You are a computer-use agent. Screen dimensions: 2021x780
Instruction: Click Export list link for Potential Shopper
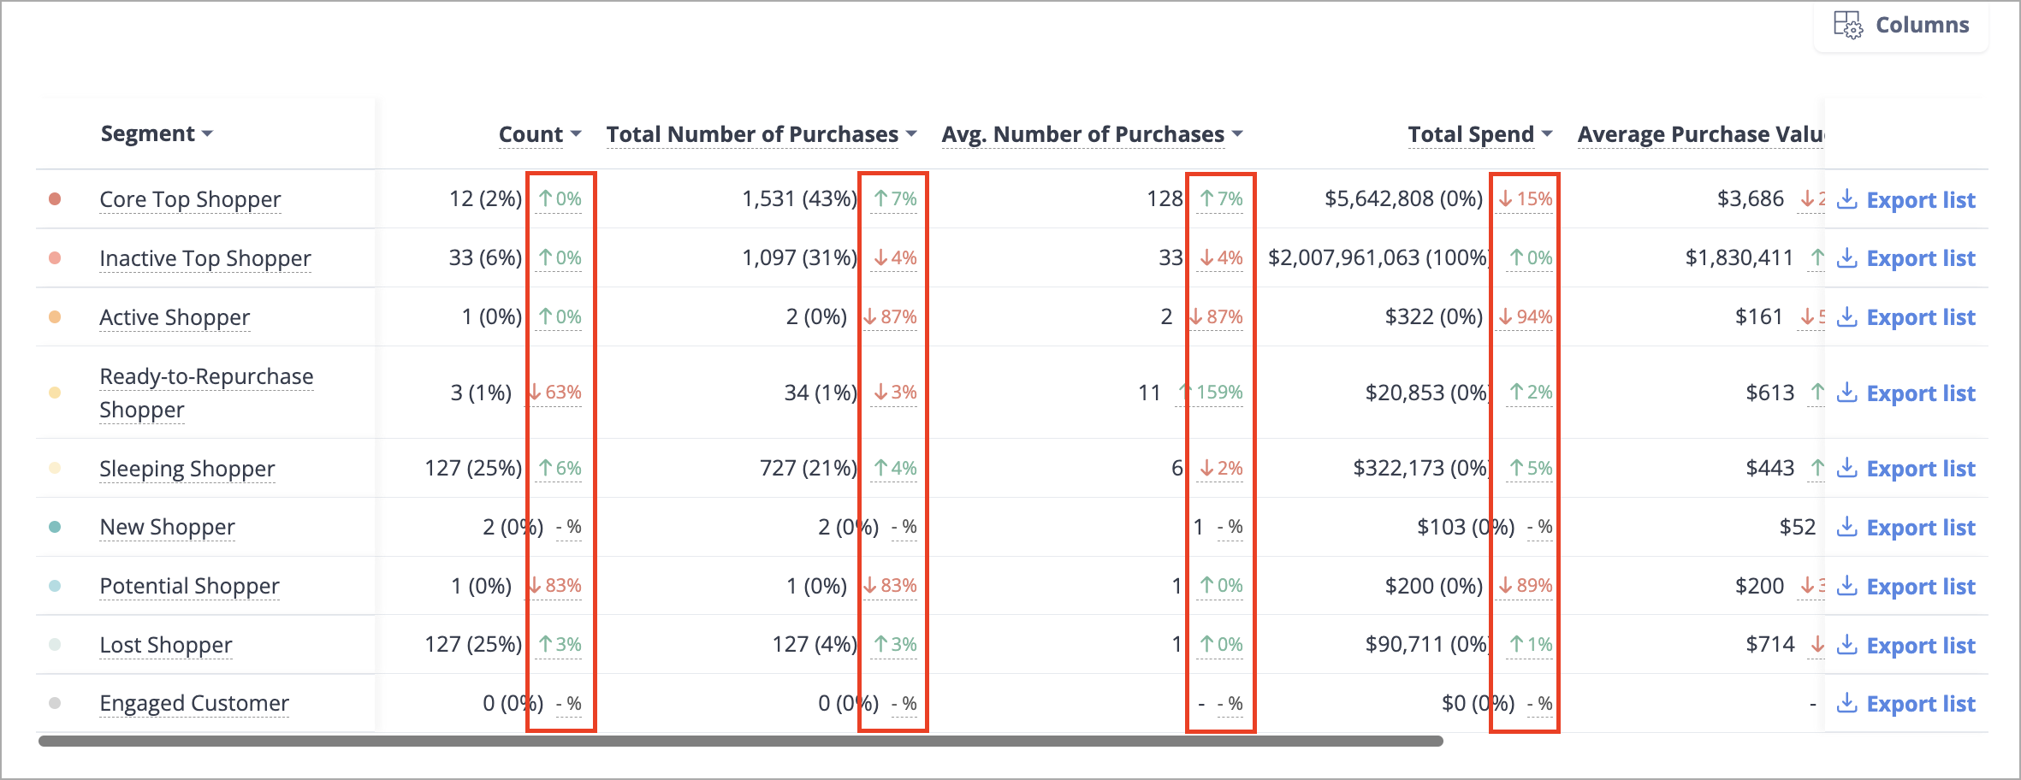click(1921, 587)
